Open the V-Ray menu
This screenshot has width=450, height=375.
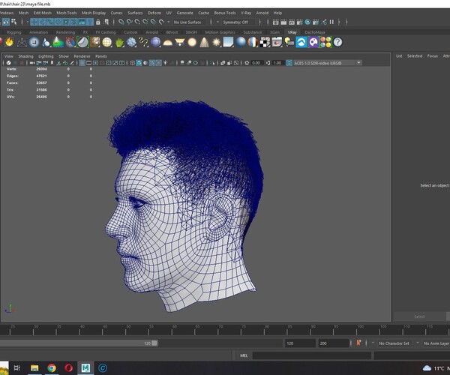[246, 13]
